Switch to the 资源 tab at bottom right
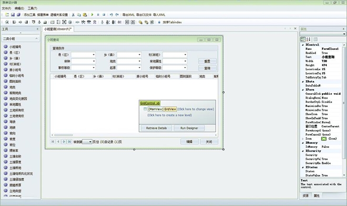Viewport: 347px width, 206px height. pyautogui.click(x=305, y=196)
